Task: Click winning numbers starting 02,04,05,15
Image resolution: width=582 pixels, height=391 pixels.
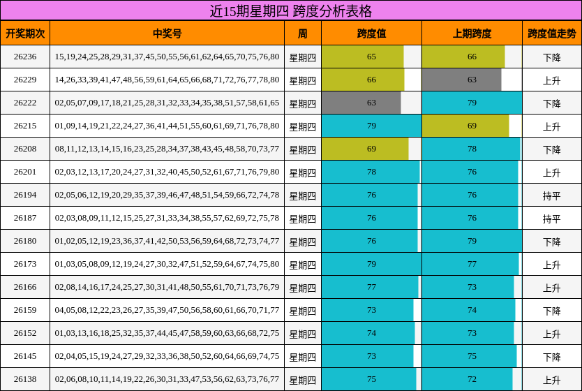Action: coord(167,355)
